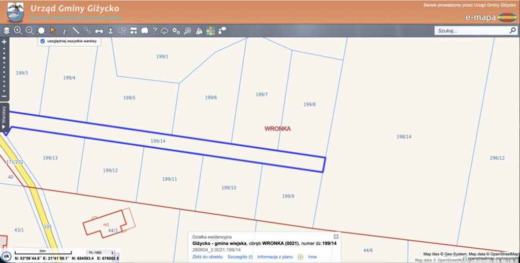The image size is (520, 263).
Task: Click the green plus icon in popup
Action: pyautogui.click(x=301, y=257)
